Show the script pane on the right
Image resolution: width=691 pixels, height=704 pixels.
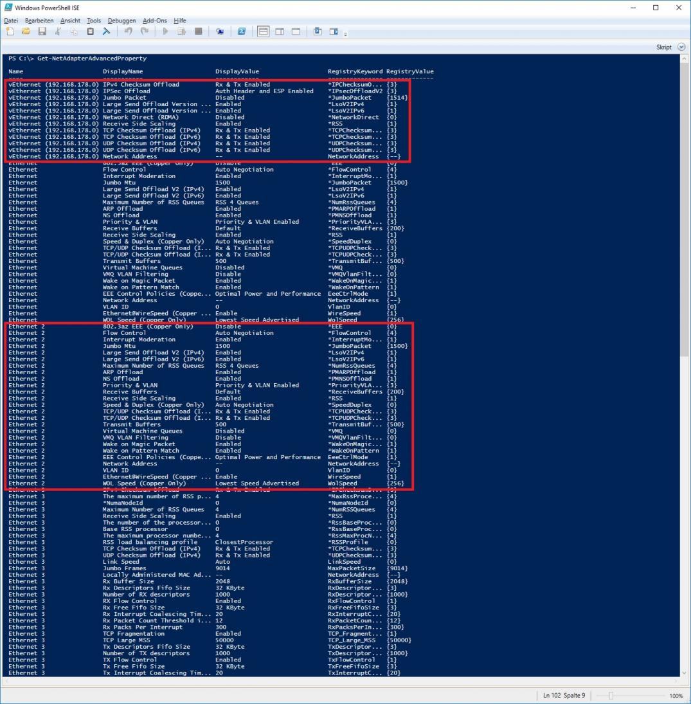280,32
